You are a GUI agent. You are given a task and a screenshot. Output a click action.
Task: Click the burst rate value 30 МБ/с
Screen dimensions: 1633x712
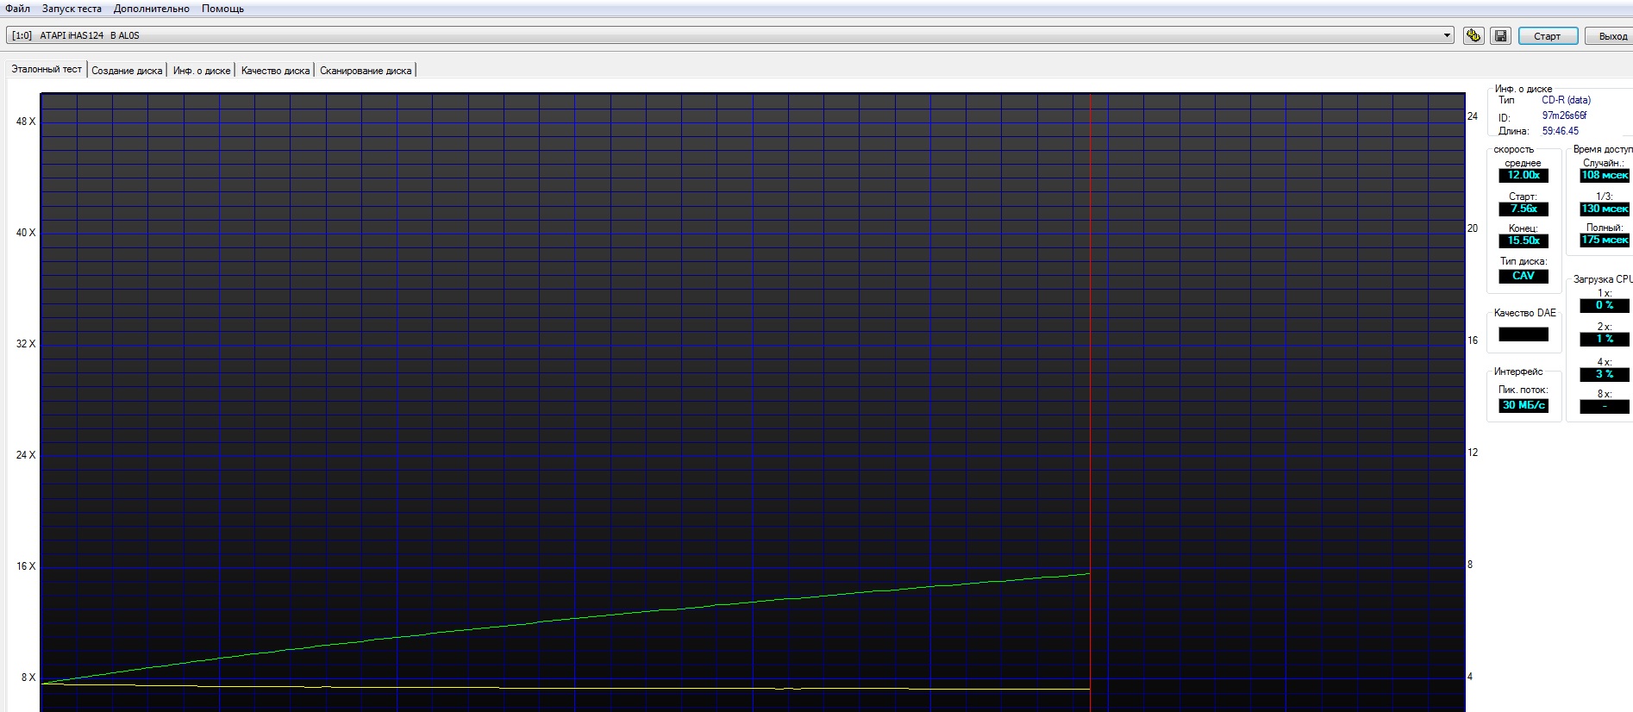pos(1524,405)
